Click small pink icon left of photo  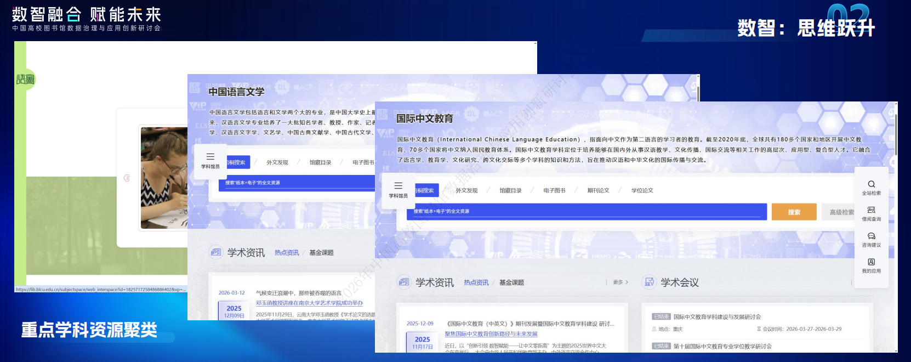(127, 178)
